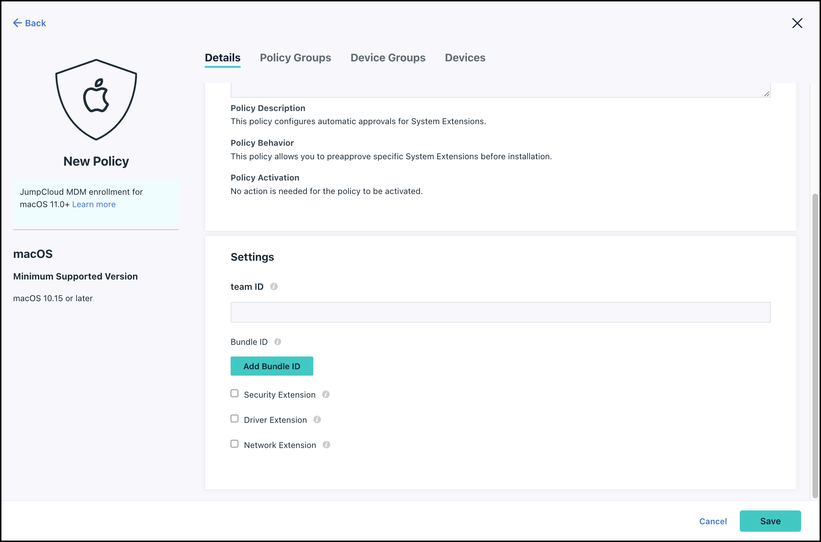Click the Apple shield policy icon
Image resolution: width=821 pixels, height=542 pixels.
coord(96,100)
